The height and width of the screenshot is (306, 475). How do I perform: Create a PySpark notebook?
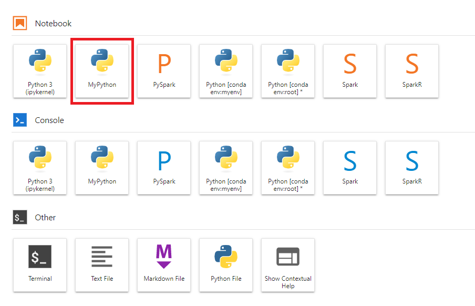pos(164,70)
